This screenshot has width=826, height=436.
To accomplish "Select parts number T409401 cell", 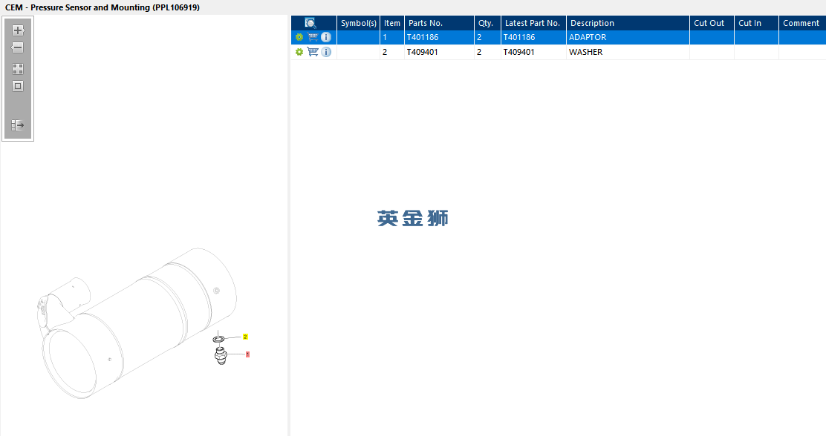I will pos(439,52).
